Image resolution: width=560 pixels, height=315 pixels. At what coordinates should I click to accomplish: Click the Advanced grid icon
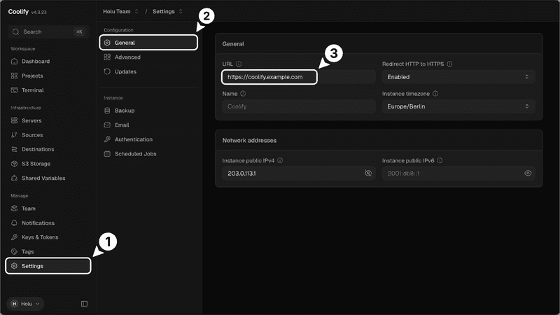107,57
